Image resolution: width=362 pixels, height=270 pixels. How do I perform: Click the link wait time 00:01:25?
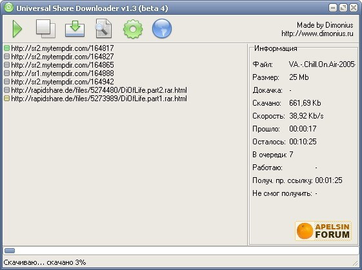click(x=328, y=180)
